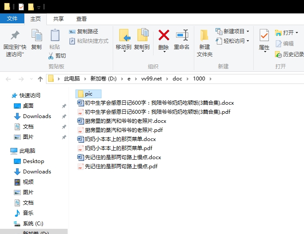Select 奶奶小本本上的那页菜单.pdf
Image resolution: width=304 pixels, height=234 pixels.
click(x=115, y=148)
